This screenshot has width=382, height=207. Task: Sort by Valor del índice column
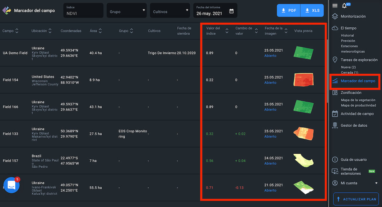click(227, 31)
